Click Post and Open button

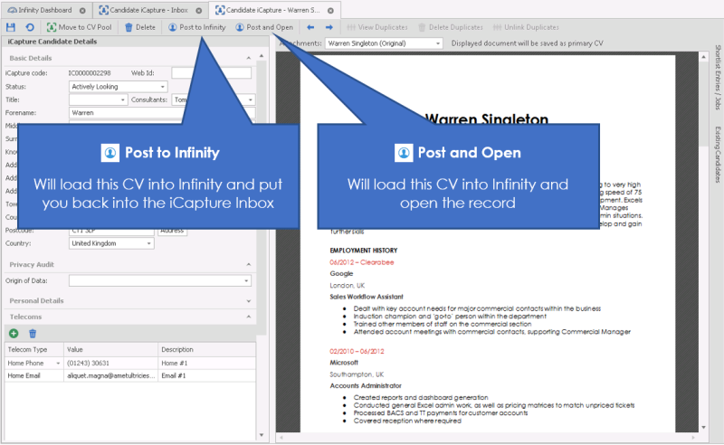click(x=263, y=27)
